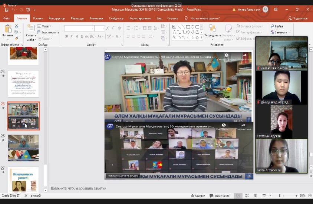Click fit slide to window icon
Screen dimensions: 313x204
tap(310, 196)
